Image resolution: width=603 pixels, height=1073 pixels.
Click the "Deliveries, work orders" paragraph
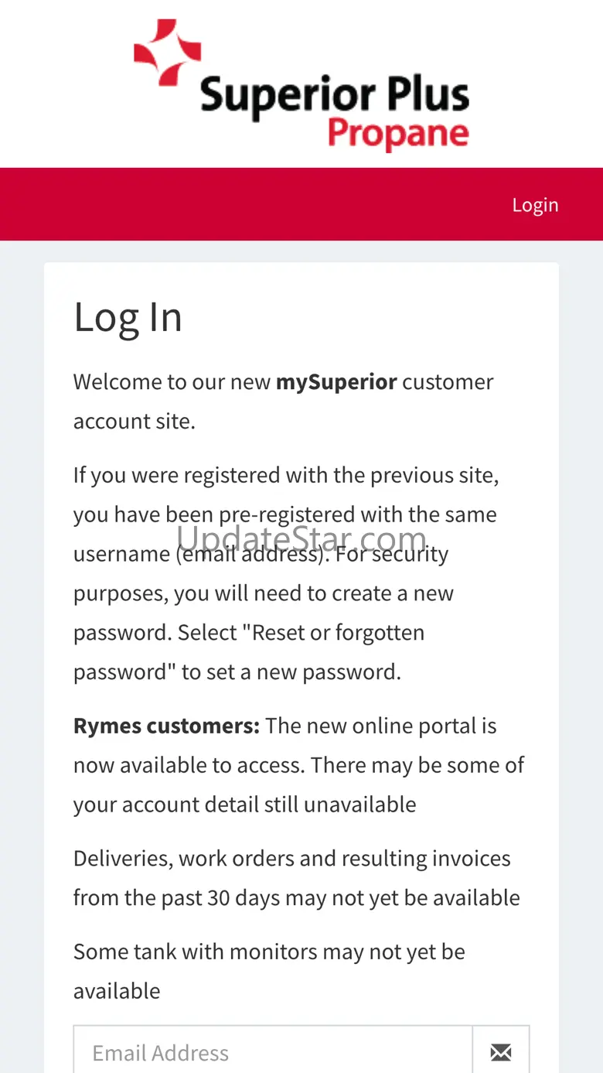(x=291, y=859)
